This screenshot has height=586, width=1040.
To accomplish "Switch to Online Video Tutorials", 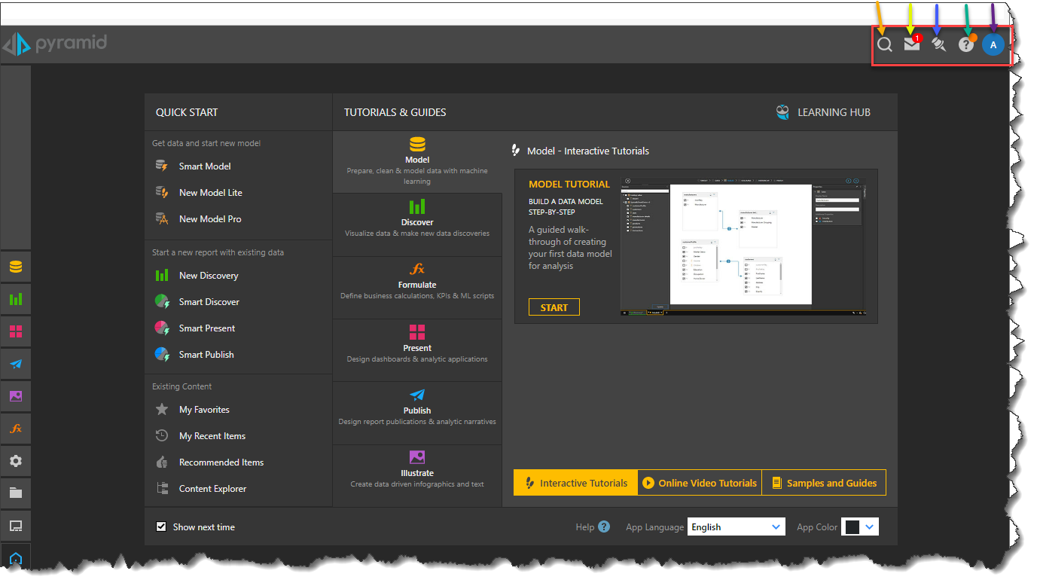I will 700,483.
